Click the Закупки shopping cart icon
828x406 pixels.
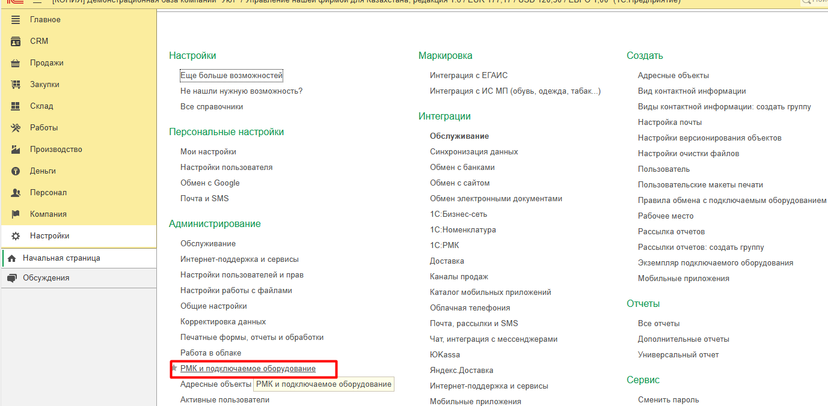coord(16,85)
